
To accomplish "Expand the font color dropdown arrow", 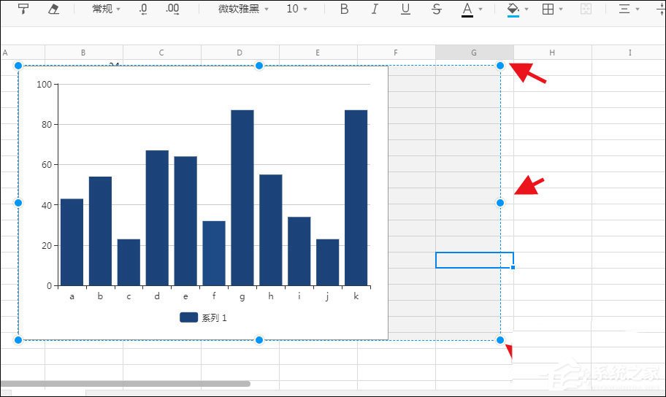I will point(481,9).
